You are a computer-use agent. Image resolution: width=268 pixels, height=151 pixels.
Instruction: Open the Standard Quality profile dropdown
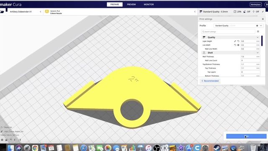(238, 26)
